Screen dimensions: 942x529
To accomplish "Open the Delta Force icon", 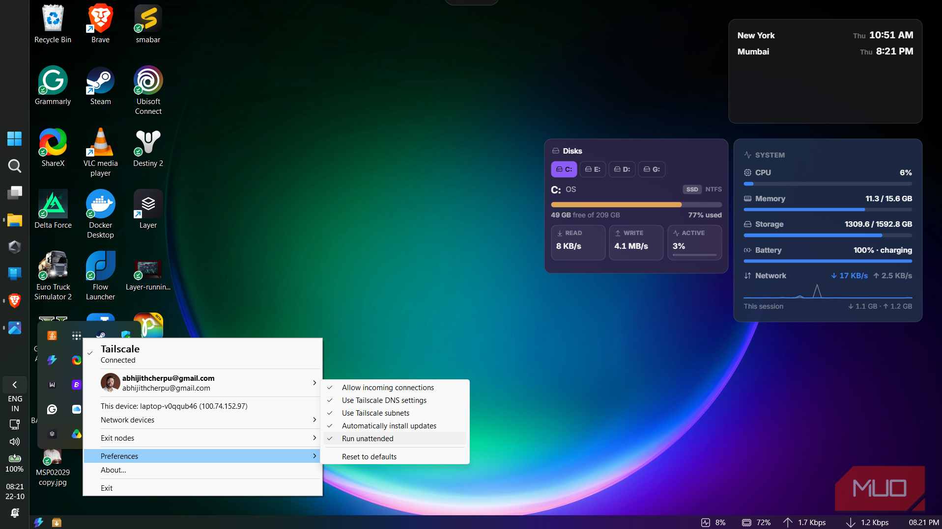I will [53, 210].
